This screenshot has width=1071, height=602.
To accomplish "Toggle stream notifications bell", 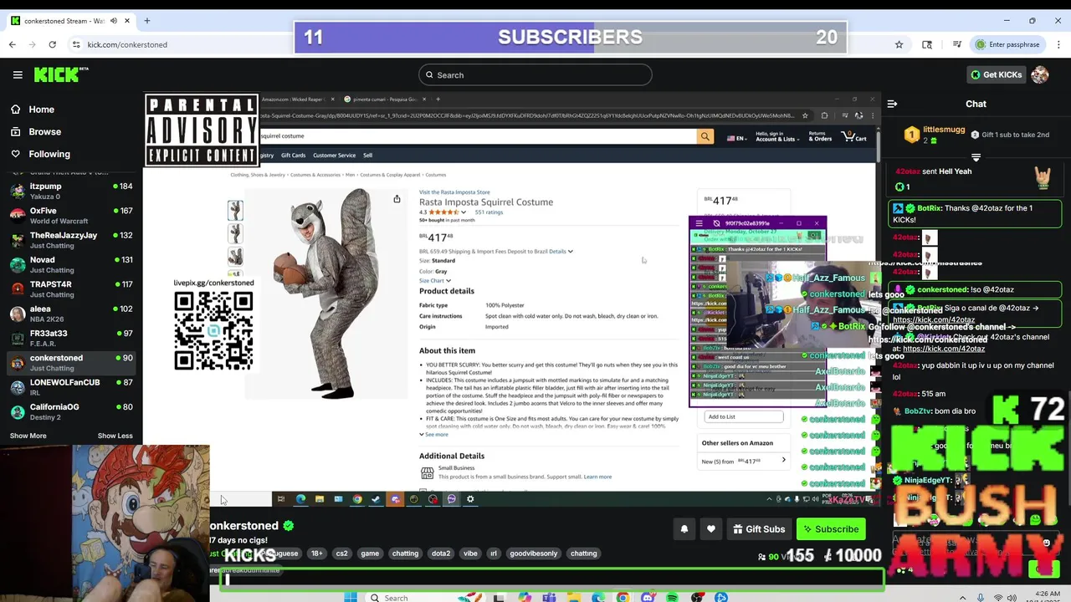I will click(684, 529).
